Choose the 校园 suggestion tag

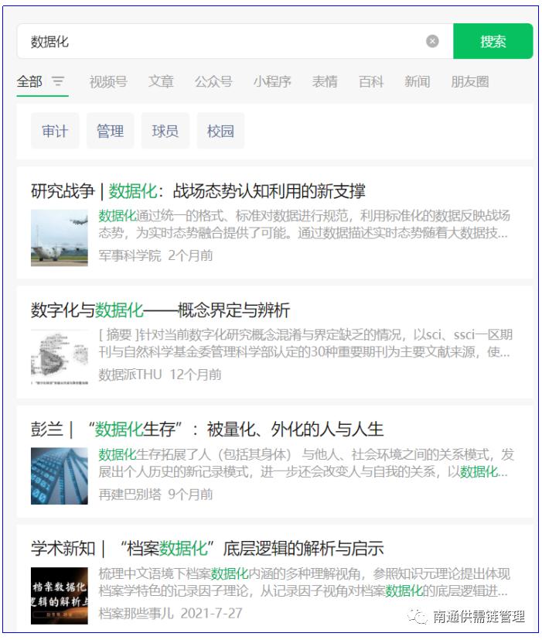click(220, 131)
